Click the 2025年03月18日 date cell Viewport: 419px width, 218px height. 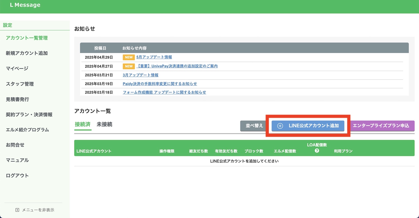point(99,92)
